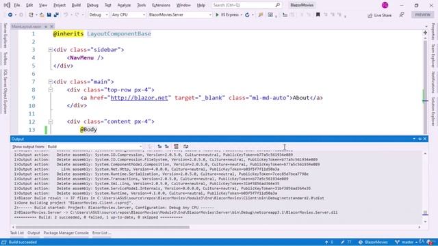
Task: Click the browser refresh icon
Action: pyautogui.click(x=247, y=15)
